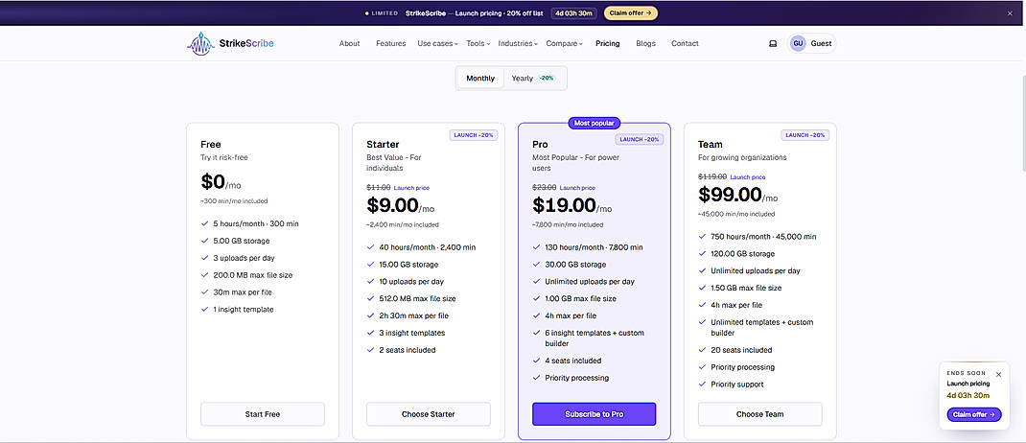Click Choose Starter button

(x=428, y=414)
